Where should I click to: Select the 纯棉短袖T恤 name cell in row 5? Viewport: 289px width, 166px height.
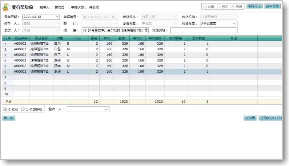[41, 66]
